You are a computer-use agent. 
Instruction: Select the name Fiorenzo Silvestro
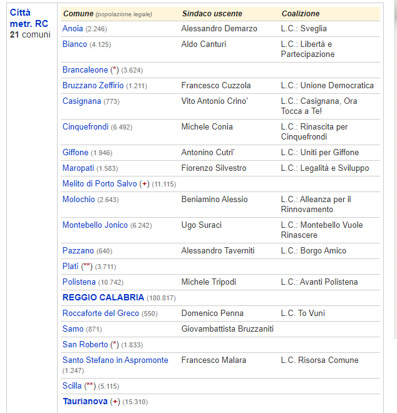pyautogui.click(x=214, y=168)
